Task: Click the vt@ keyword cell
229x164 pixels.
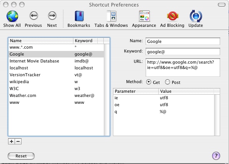Action: tap(78, 75)
